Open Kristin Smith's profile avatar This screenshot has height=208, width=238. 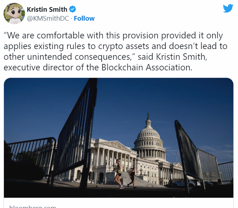coord(14,14)
